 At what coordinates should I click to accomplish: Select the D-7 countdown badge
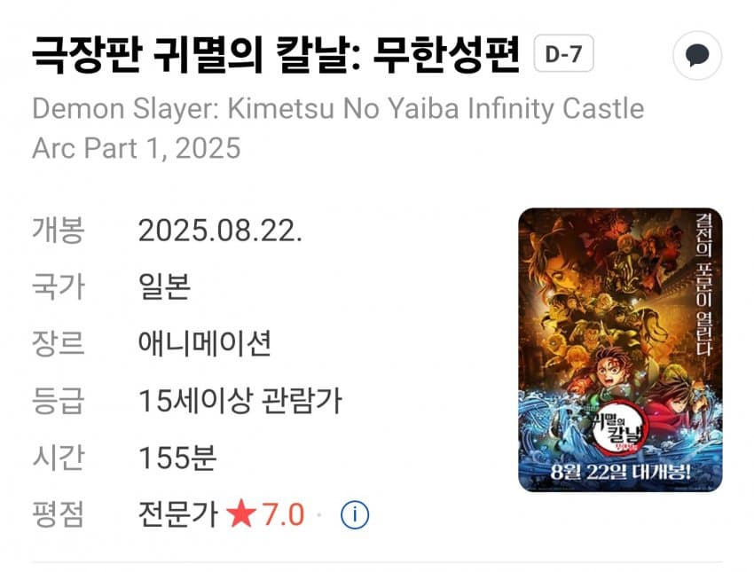pos(563,53)
